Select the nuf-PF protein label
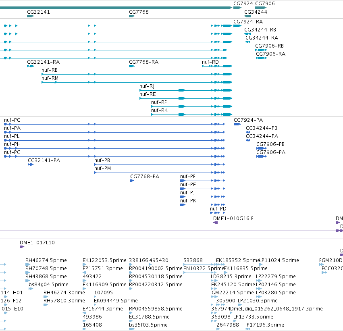The width and height of the screenshot is (343, 331). pos(188,177)
